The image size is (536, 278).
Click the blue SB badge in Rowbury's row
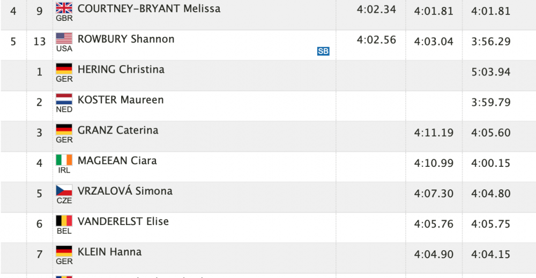pyautogui.click(x=323, y=51)
